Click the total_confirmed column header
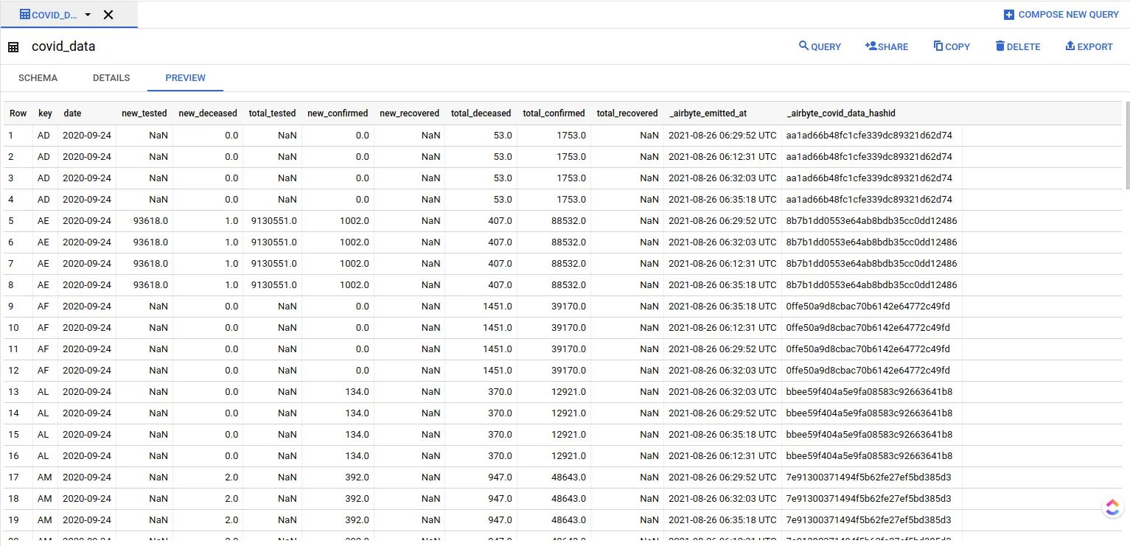Screen dimensions: 1130x546 pyautogui.click(x=554, y=113)
